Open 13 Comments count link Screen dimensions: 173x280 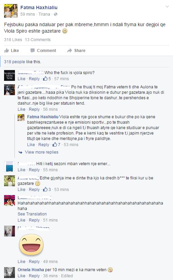click(38, 40)
